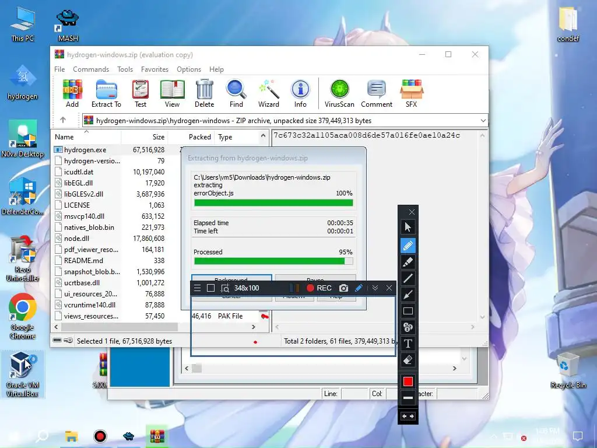Expand drawing palette width arrows
This screenshot has width=597, height=448.
[x=408, y=416]
